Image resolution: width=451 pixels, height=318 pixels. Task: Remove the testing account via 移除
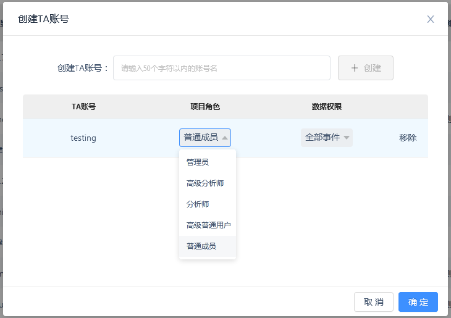[x=408, y=138]
